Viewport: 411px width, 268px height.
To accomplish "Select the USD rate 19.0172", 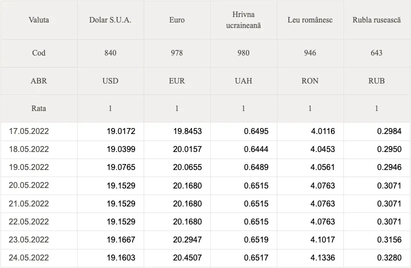I will tap(121, 131).
